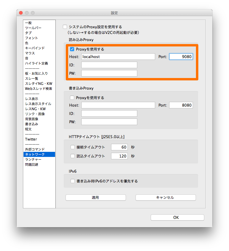
Task: Enable 読込タイムアウト checkbox
Action: pos(73,156)
